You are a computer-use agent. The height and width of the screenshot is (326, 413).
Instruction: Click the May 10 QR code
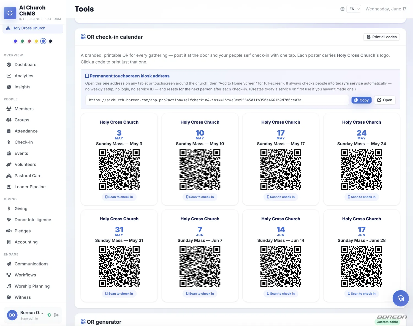200,170
